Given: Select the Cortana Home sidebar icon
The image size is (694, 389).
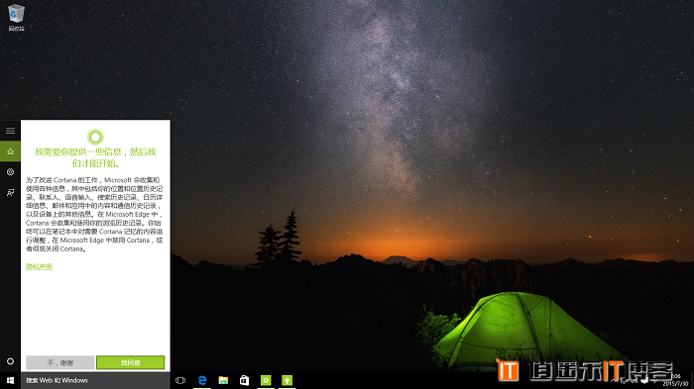Looking at the screenshot, I should point(10,151).
